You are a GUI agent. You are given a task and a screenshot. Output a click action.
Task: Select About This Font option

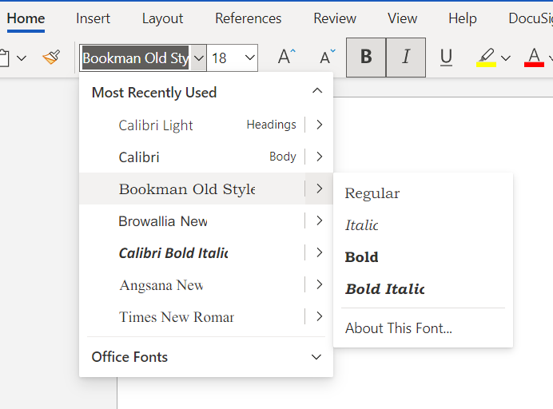[x=398, y=328]
